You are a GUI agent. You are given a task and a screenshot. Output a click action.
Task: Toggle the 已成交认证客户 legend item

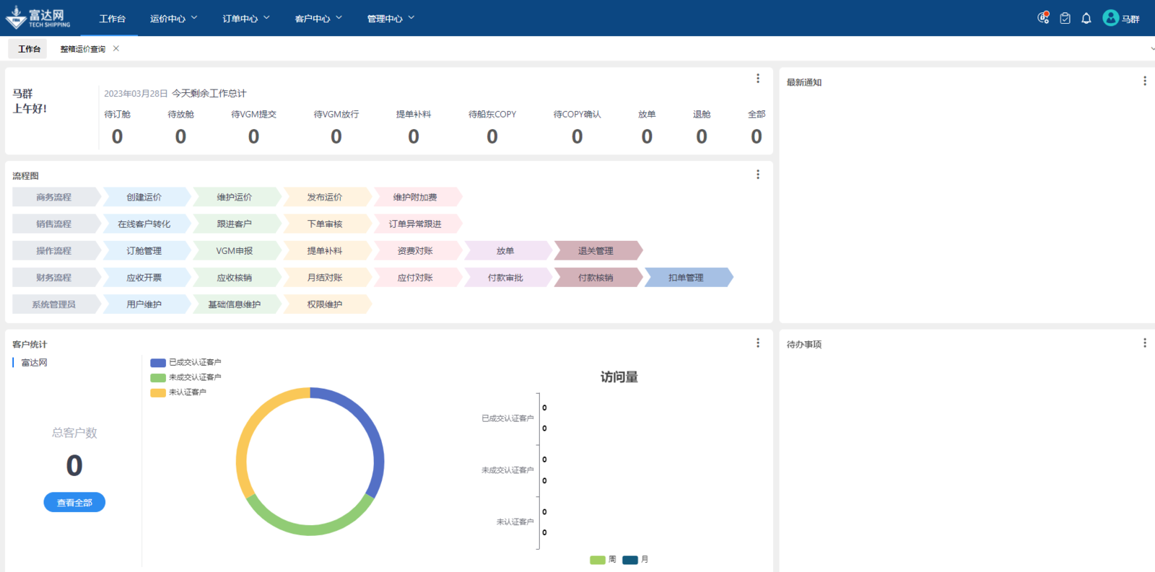click(x=186, y=363)
